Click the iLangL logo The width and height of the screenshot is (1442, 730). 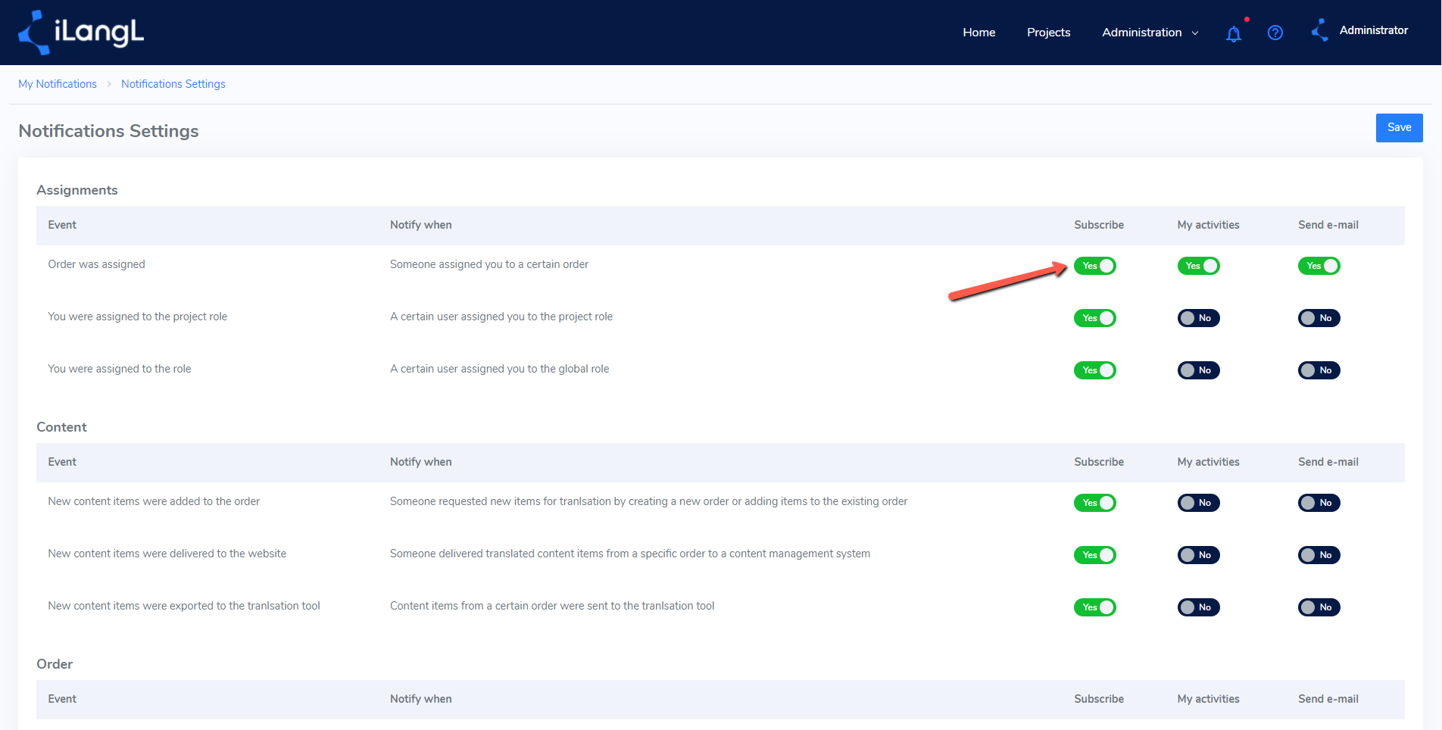click(x=81, y=33)
